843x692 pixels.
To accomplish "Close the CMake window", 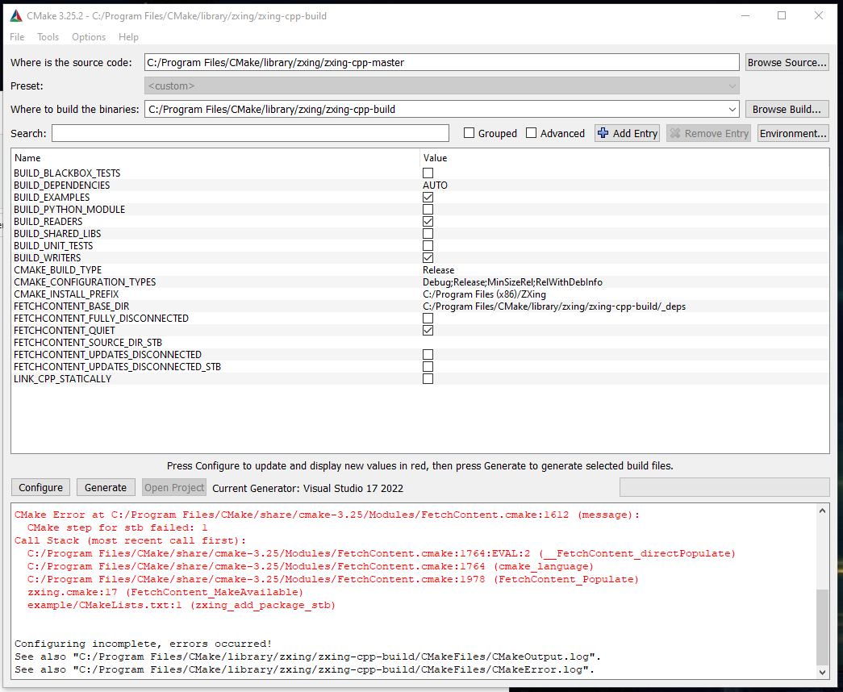I will click(819, 15).
